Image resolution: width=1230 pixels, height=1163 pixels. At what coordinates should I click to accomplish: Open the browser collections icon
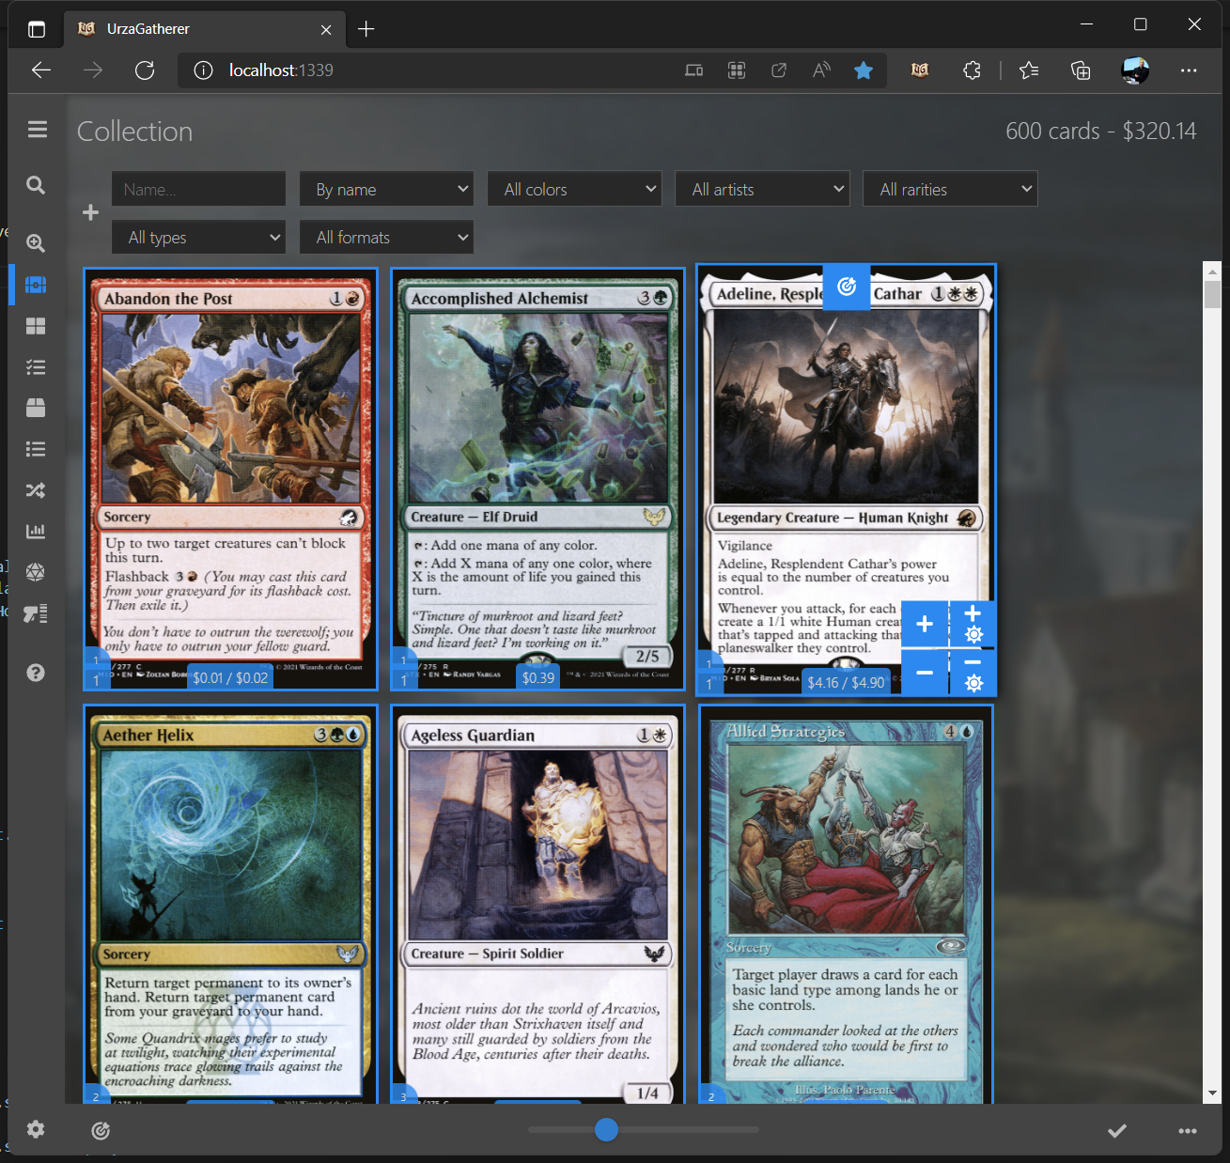[1081, 70]
